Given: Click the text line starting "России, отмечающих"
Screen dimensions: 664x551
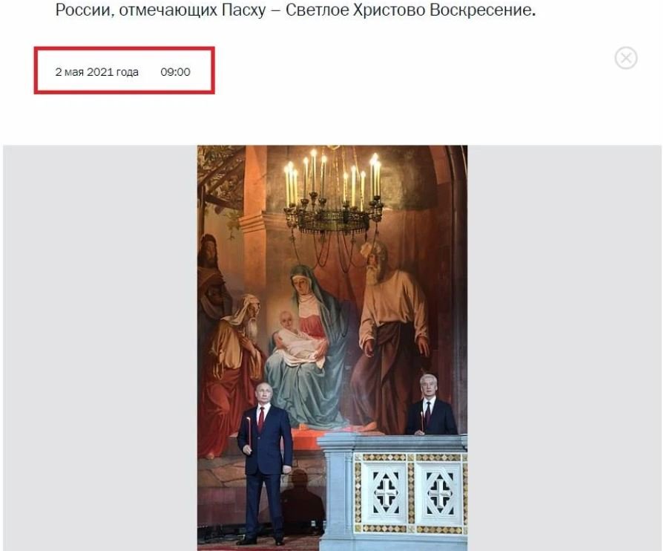Looking at the screenshot, I should click(x=295, y=10).
